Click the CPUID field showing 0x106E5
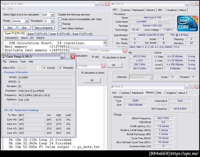Viewport: 200px width, 157px height. 46,77
